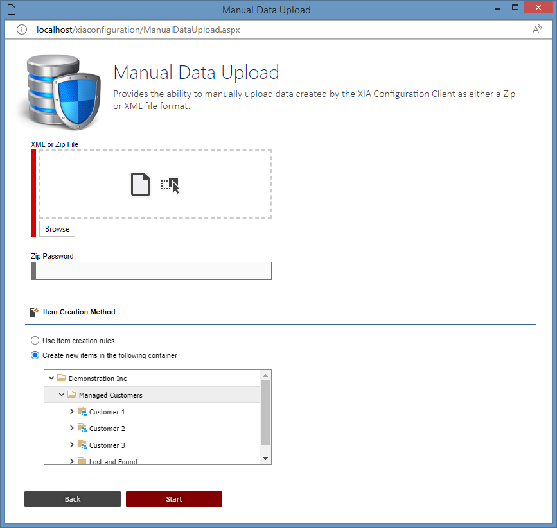Click the Start button

tap(174, 499)
